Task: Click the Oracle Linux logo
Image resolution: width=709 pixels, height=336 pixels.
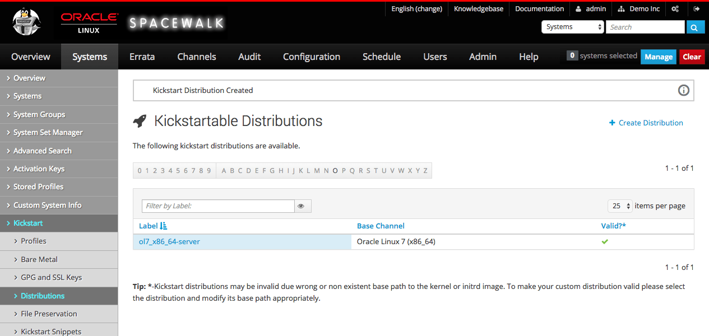Action: click(89, 23)
